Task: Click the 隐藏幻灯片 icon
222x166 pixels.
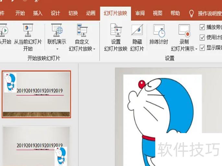Action: pyautogui.click(x=137, y=30)
